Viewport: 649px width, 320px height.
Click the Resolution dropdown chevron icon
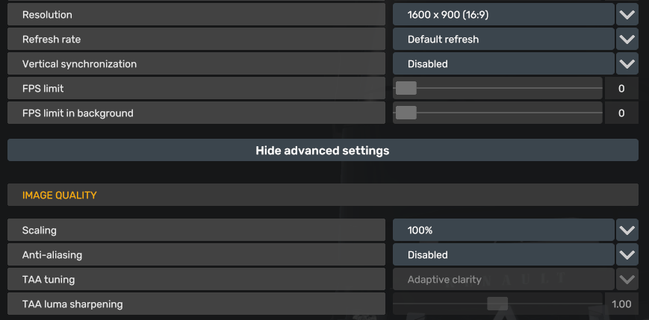[x=627, y=14]
